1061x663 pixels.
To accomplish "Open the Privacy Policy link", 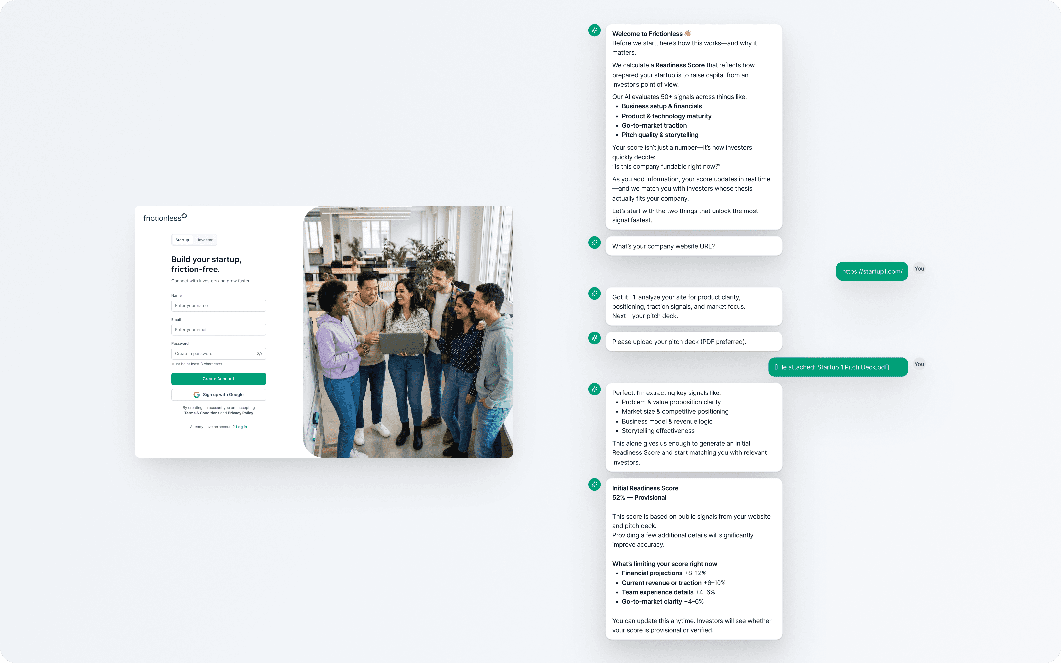I will click(240, 413).
